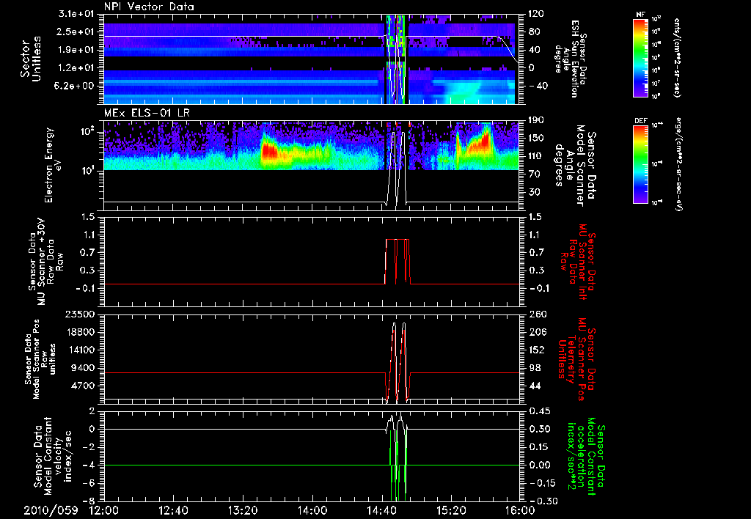Image resolution: width=751 pixels, height=519 pixels.
Task: Click the green horizontal line in velocity plot
Action: 220,465
